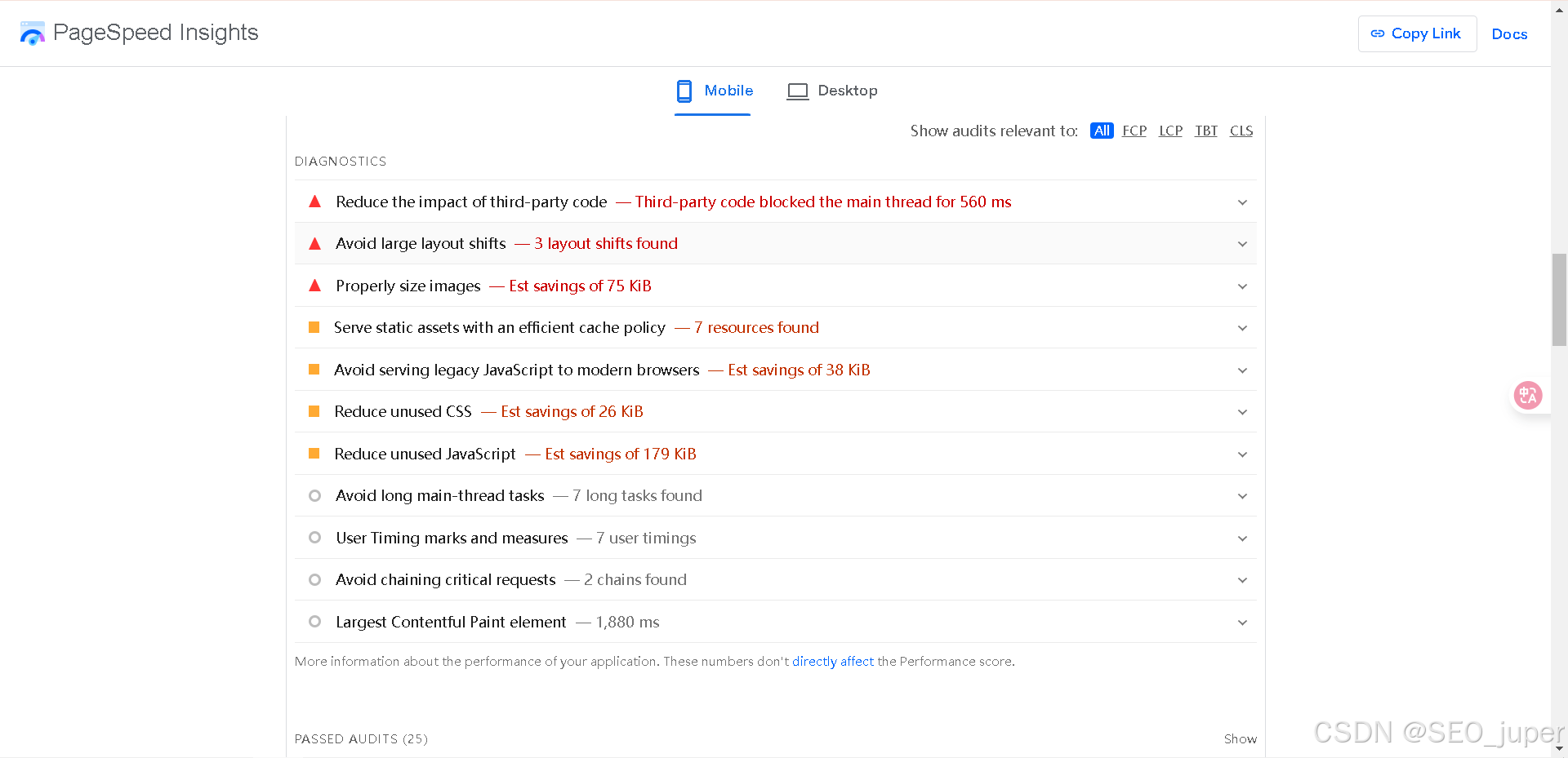Image resolution: width=1568 pixels, height=758 pixels.
Task: Click 'Est savings of 38 KiB' text
Action: point(799,370)
